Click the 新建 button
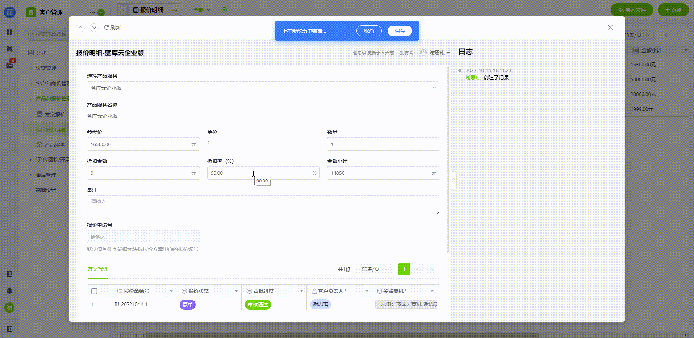The image size is (694, 338). pos(673,10)
